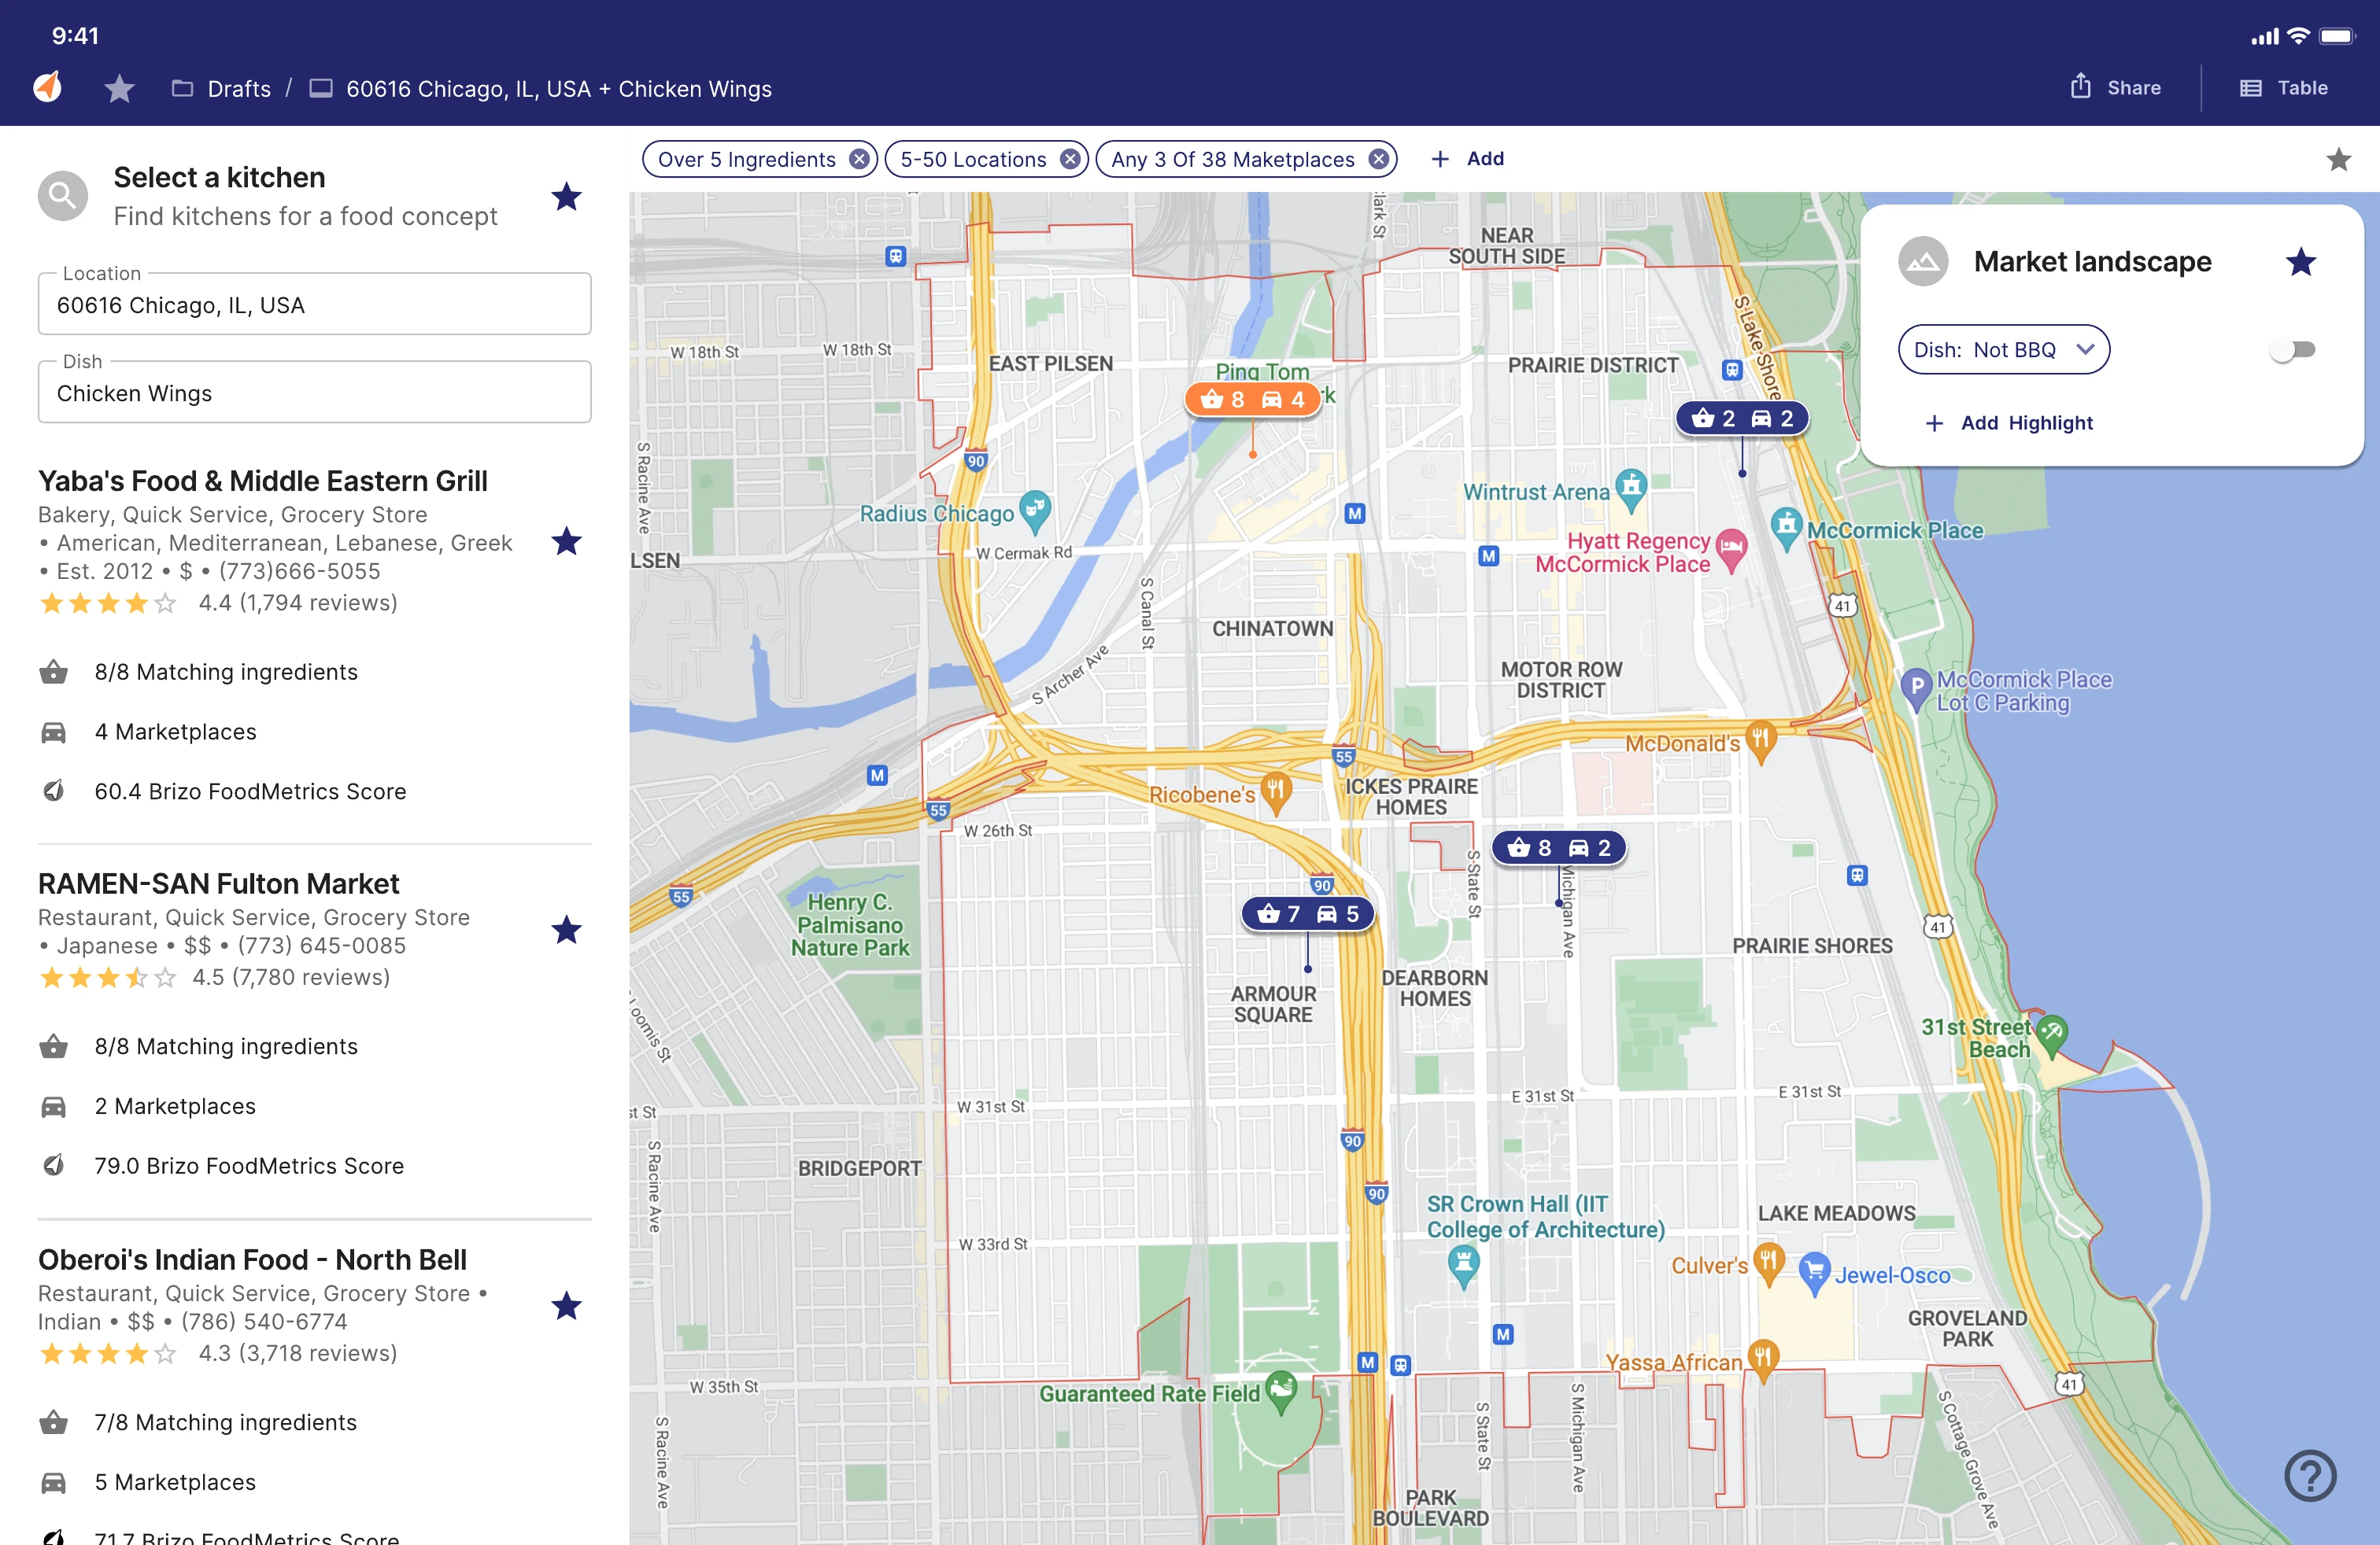Click the 31st Street Beach pin
Screen dimensions: 2380x1545
(2051, 1035)
